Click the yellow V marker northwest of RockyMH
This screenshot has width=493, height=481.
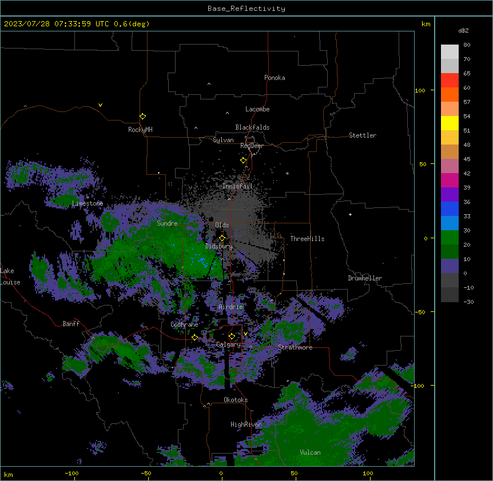tap(100, 105)
